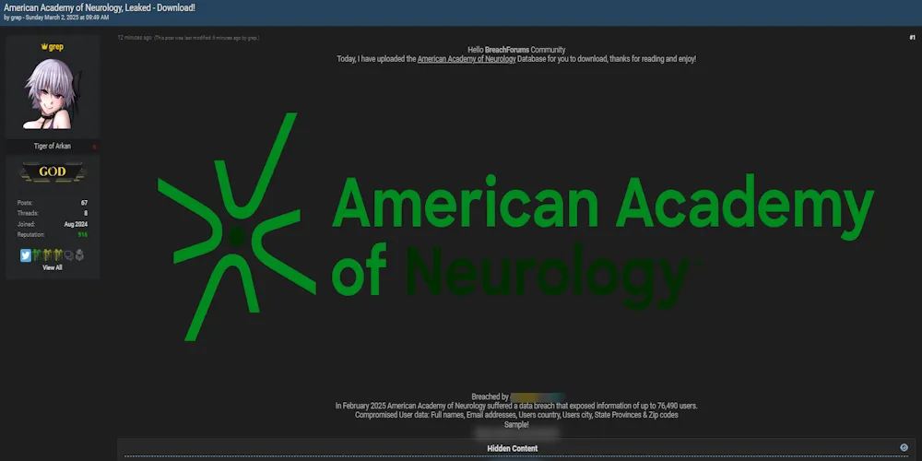Viewport: 922px width, 461px height.
Task: Click the American Academy of Neurology logo image
Action: tap(515, 227)
